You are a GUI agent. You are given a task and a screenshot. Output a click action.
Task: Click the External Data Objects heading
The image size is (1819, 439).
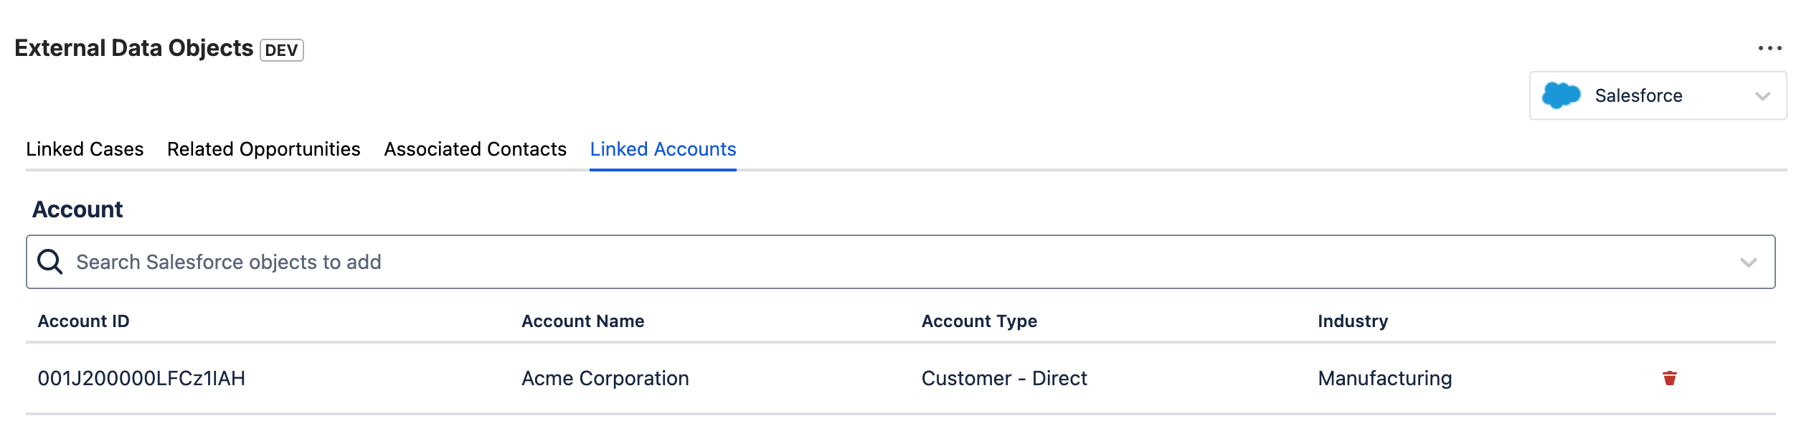click(x=134, y=48)
